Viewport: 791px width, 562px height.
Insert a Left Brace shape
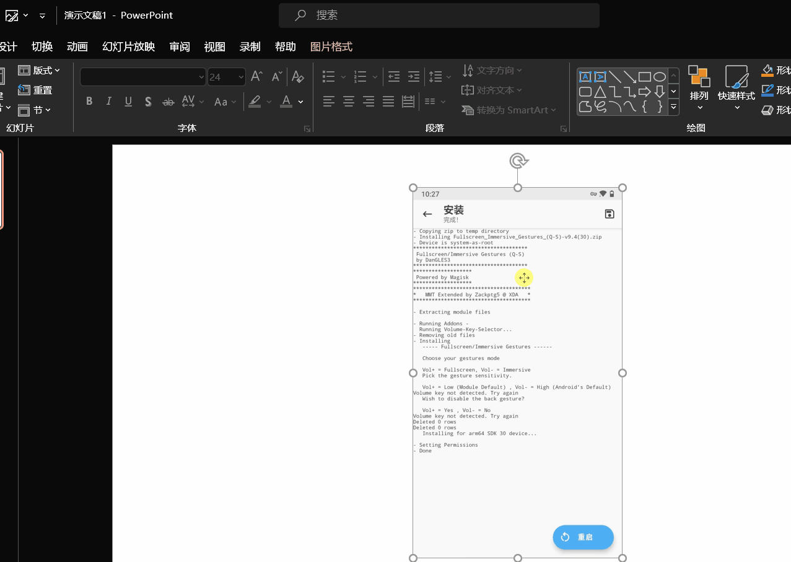pos(645,107)
